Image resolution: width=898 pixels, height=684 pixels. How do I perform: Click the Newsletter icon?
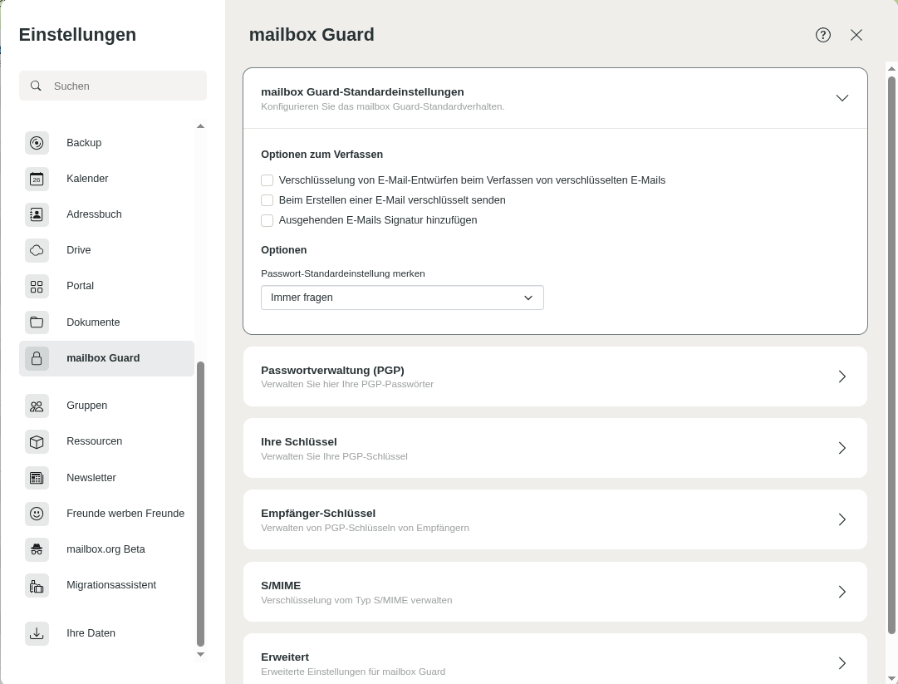coord(37,478)
